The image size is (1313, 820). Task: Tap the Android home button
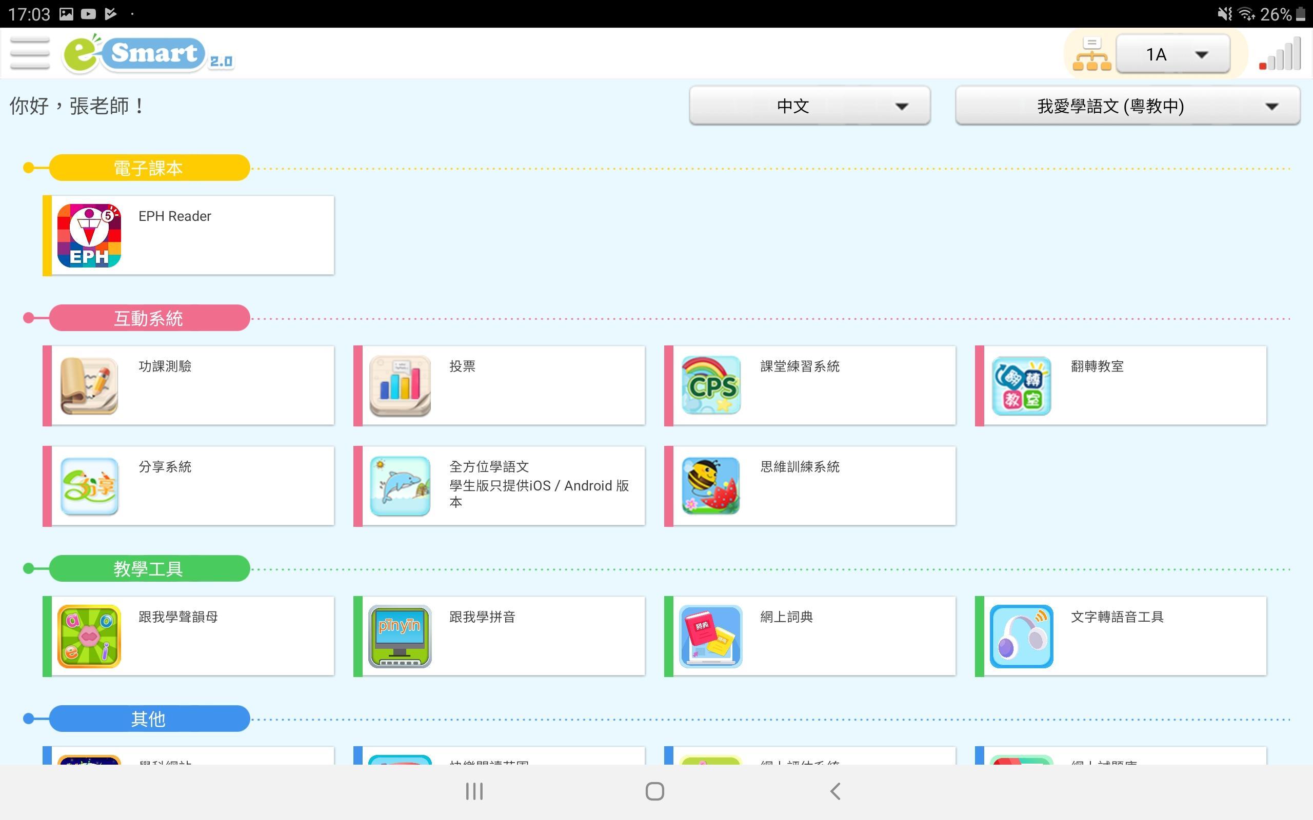coord(655,791)
